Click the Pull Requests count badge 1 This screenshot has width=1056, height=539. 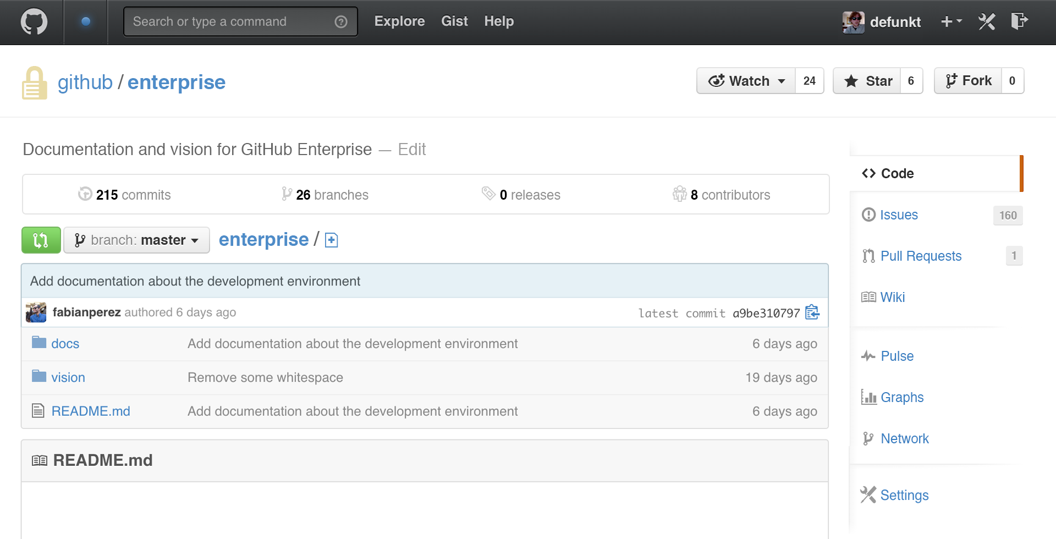tap(1014, 256)
